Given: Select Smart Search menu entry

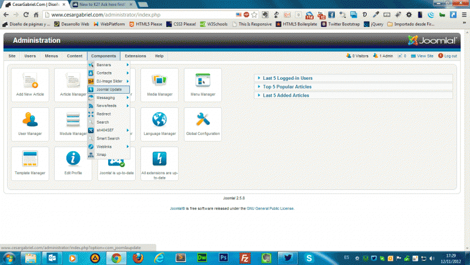Looking at the screenshot, I should 109,138.
